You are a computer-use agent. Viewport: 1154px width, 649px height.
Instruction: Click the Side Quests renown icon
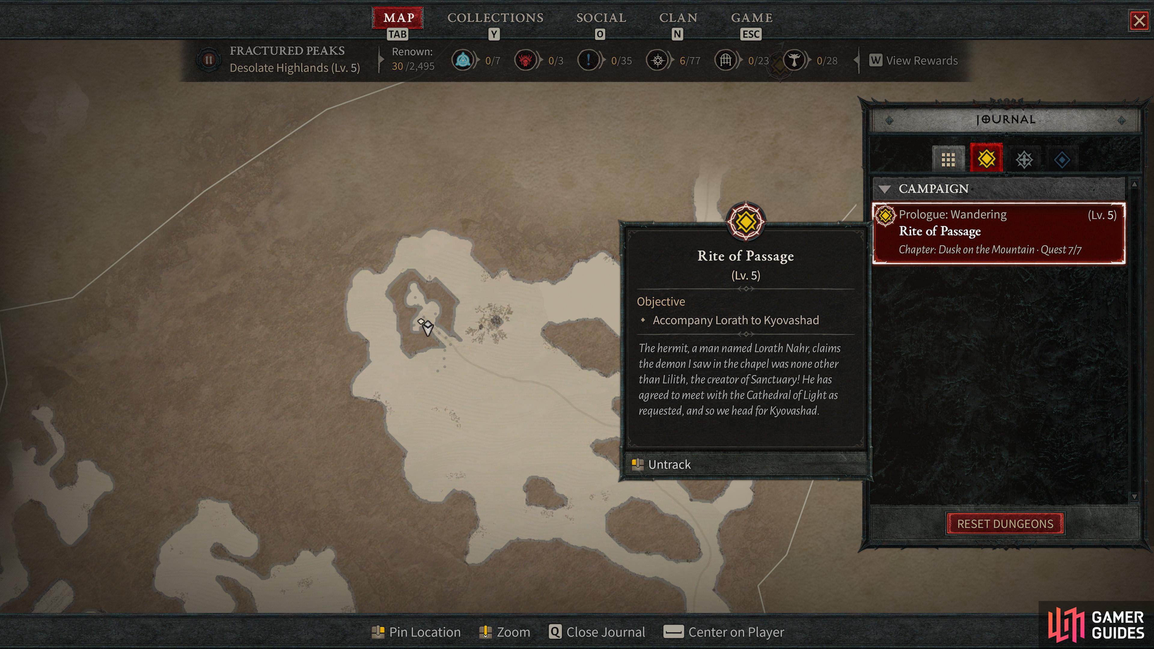[588, 60]
